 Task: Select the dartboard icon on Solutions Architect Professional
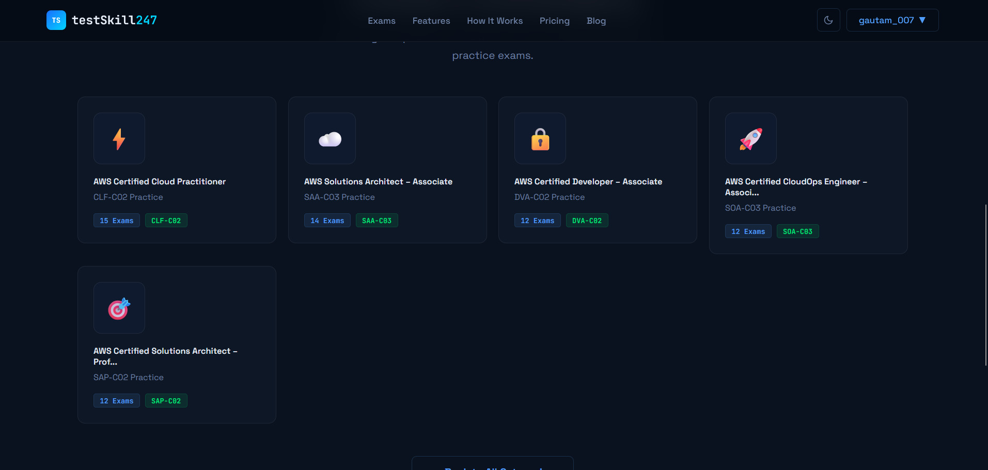pyautogui.click(x=119, y=307)
